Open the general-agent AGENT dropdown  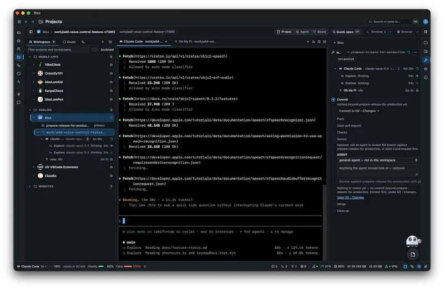tap(378, 160)
